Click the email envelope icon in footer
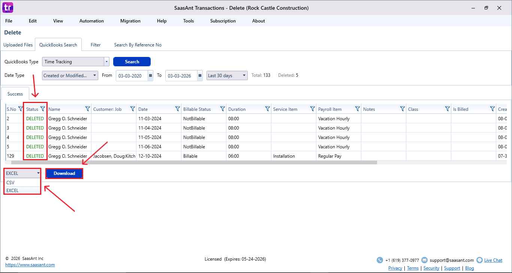The image size is (512, 273). [x=424, y=260]
